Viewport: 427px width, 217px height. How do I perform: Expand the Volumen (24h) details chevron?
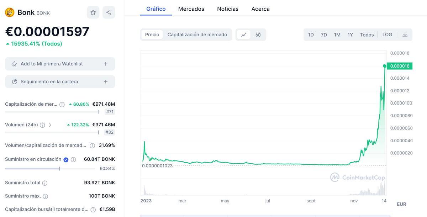coord(49,125)
